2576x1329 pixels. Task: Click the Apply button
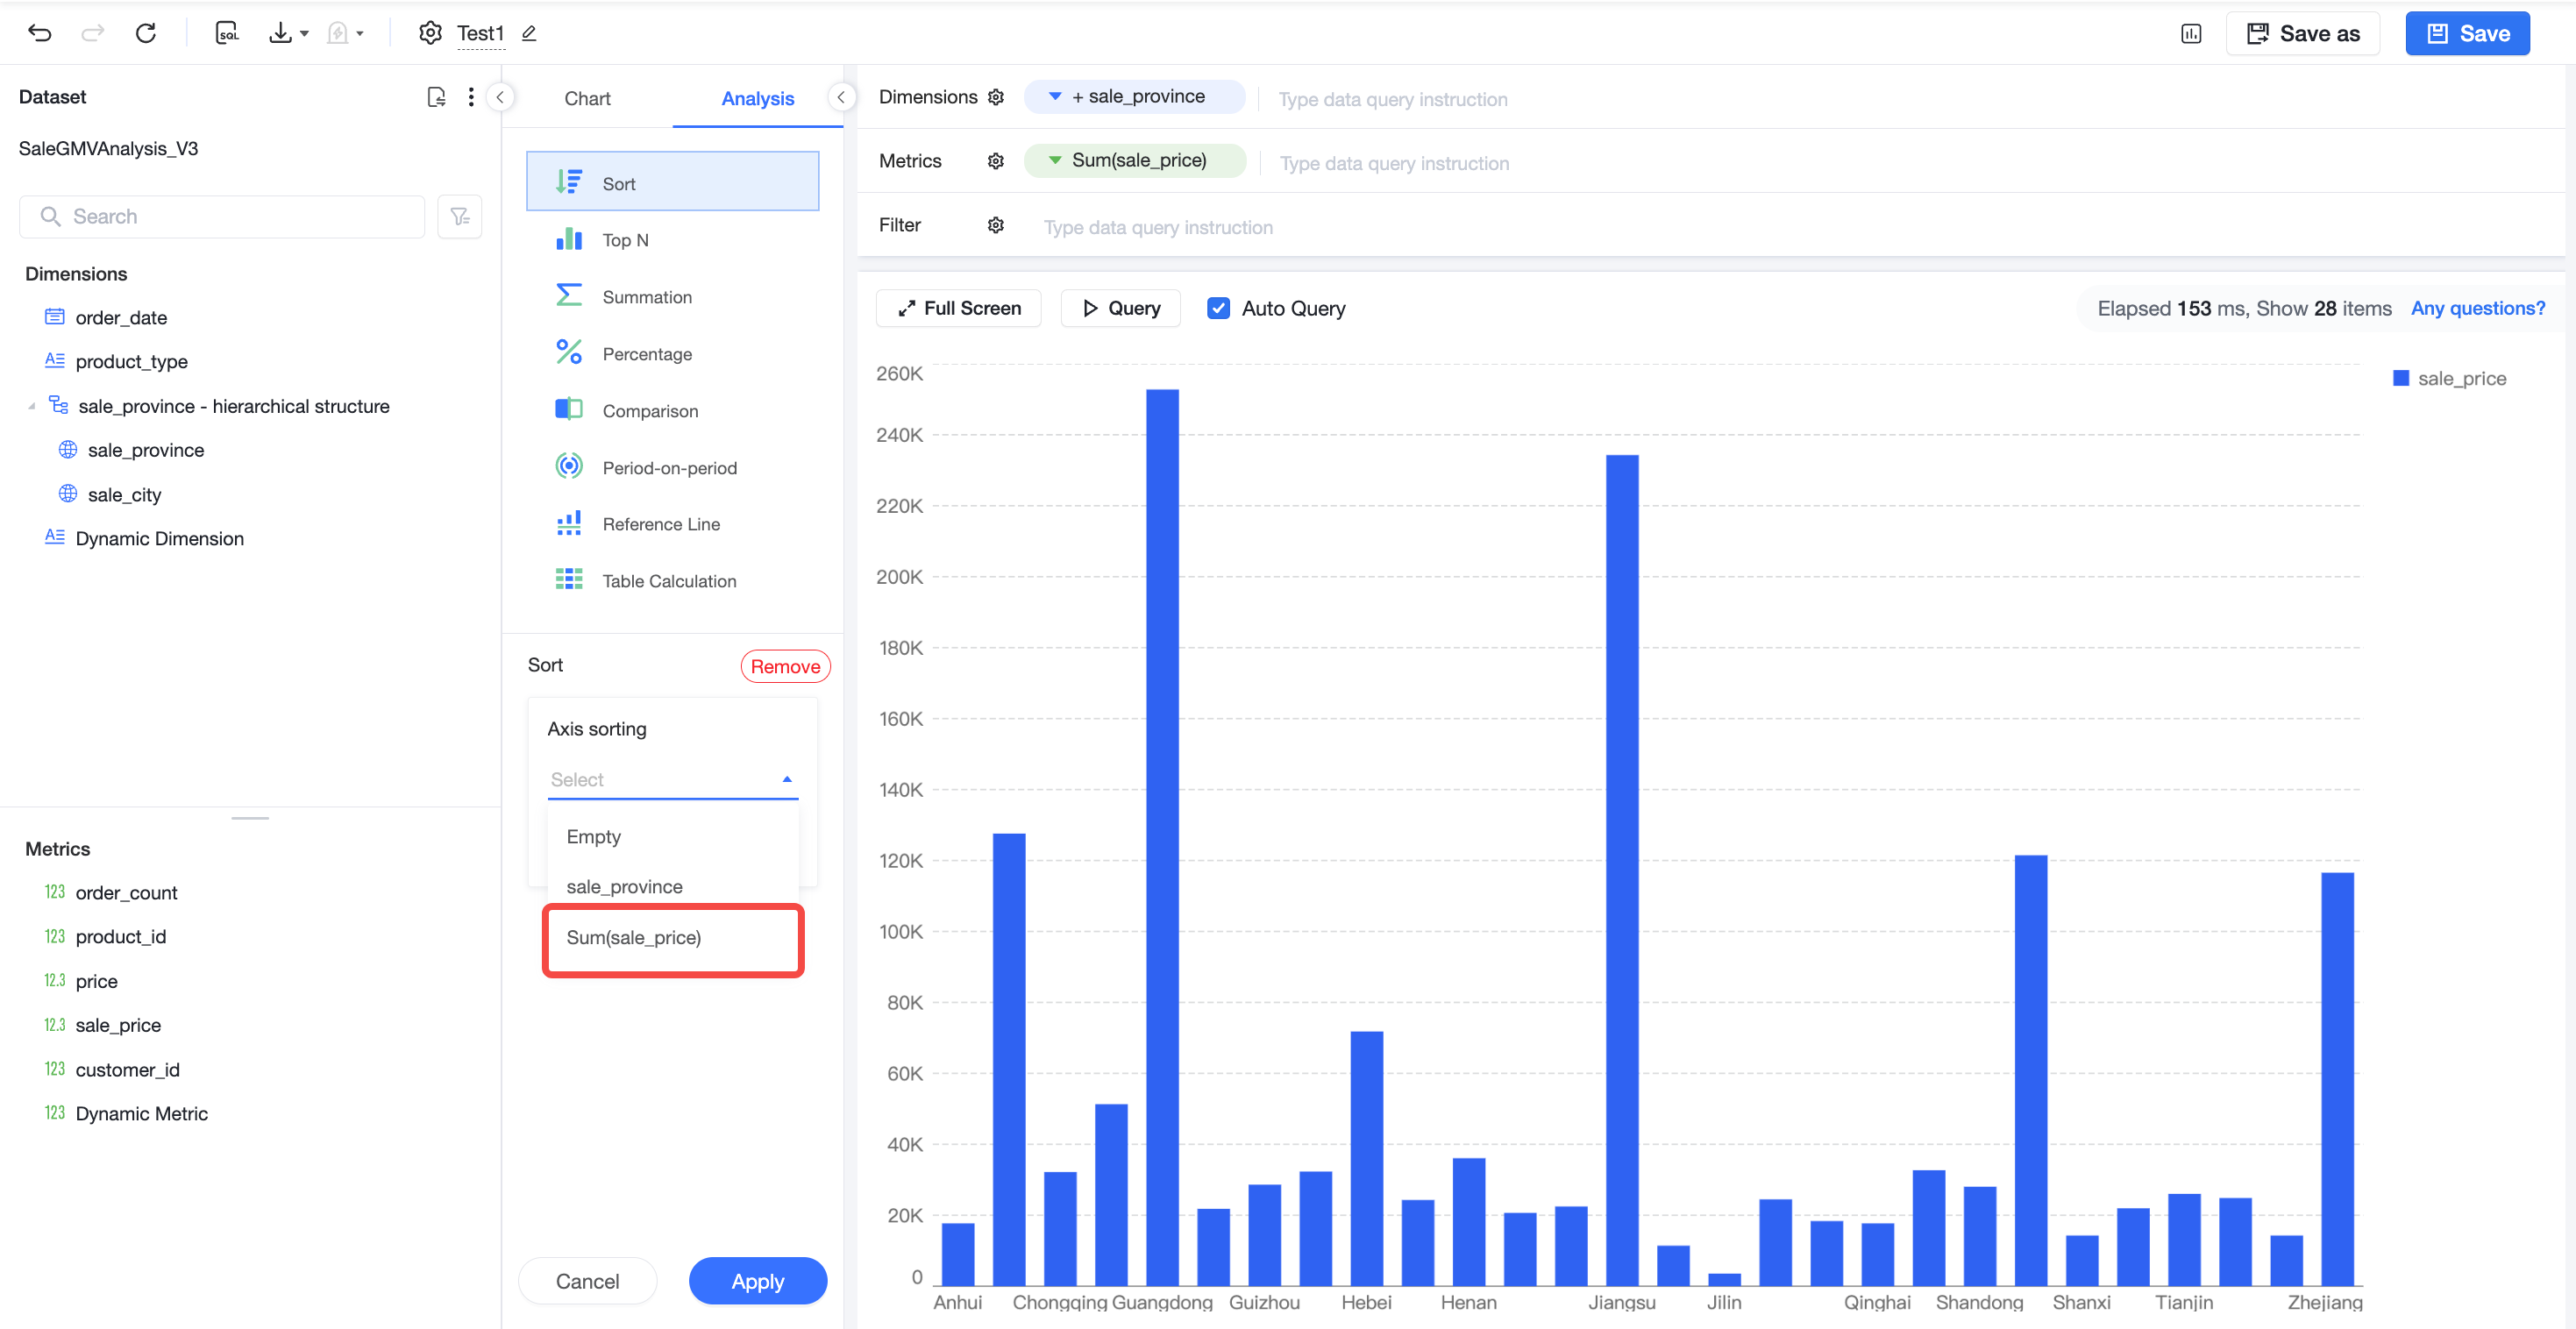pyautogui.click(x=757, y=1281)
